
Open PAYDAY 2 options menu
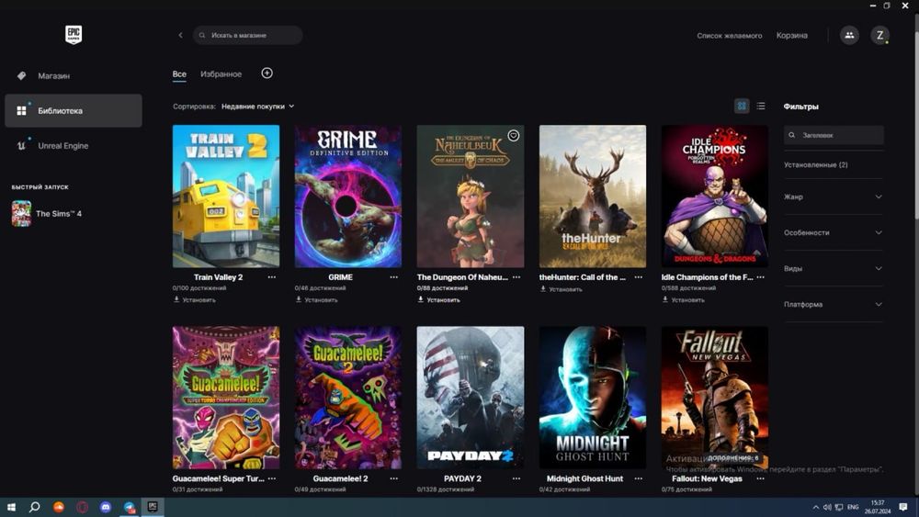516,479
